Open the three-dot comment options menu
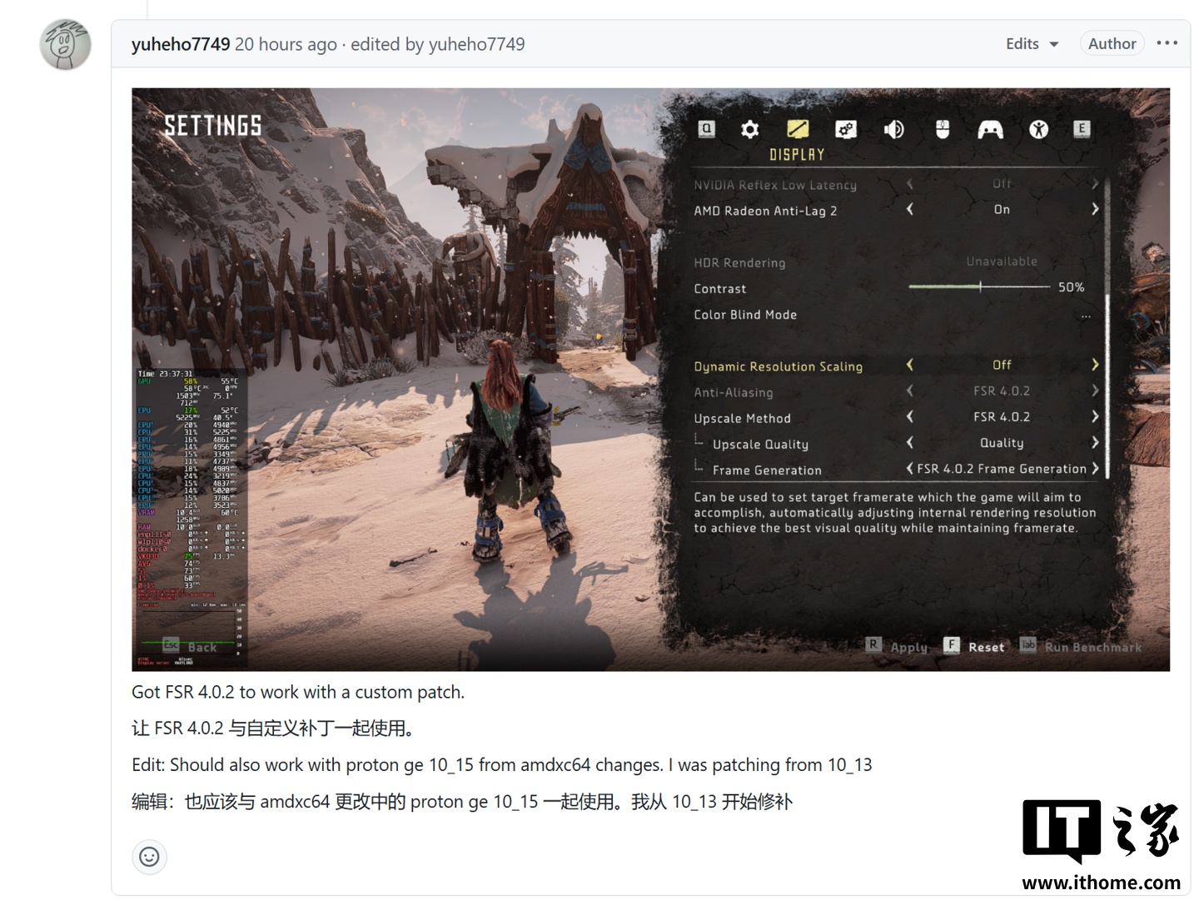This screenshot has height=905, width=1199. (x=1167, y=43)
